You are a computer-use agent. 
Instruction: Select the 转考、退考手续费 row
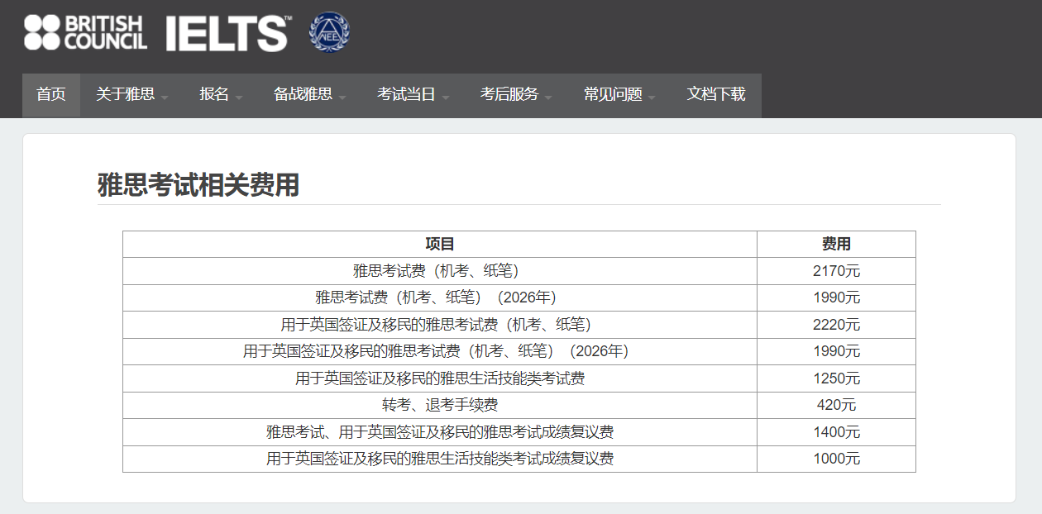(440, 405)
